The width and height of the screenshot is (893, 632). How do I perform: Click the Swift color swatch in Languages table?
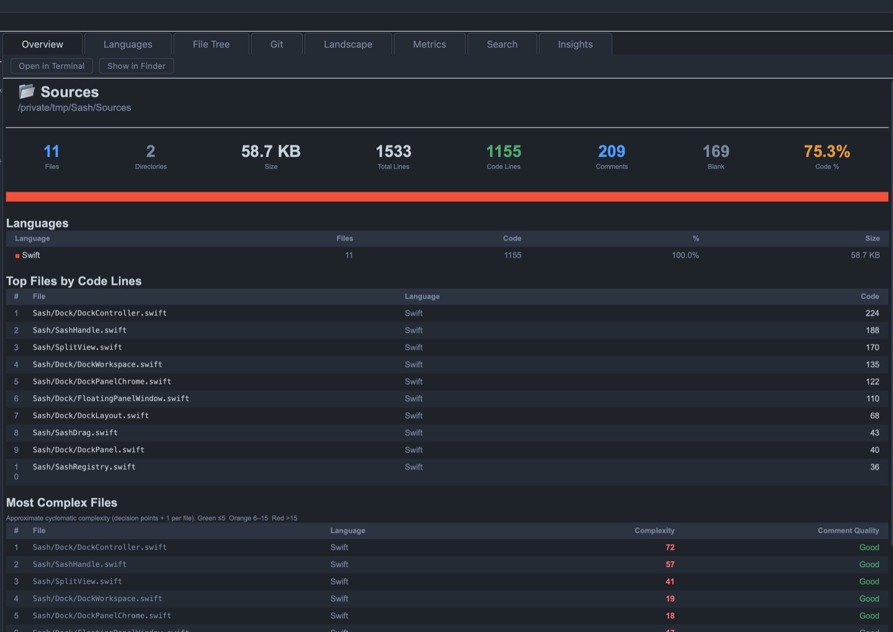(17, 256)
